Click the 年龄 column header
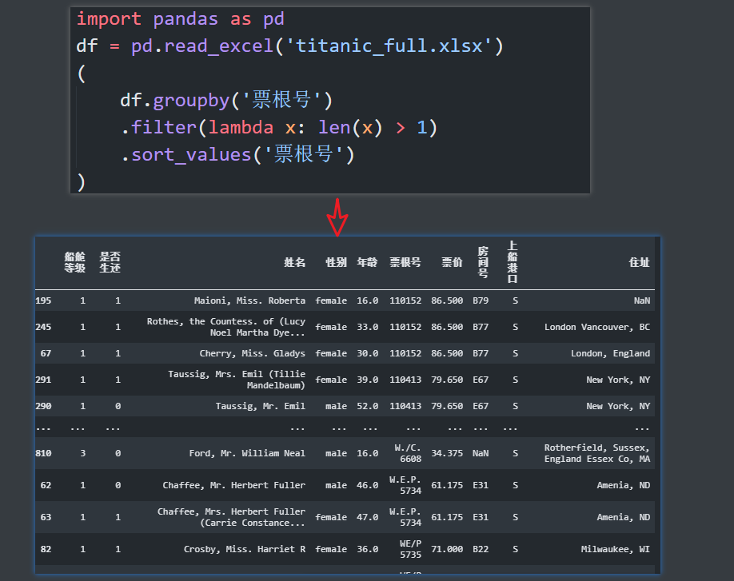Screen dimensions: 734x581 367,262
